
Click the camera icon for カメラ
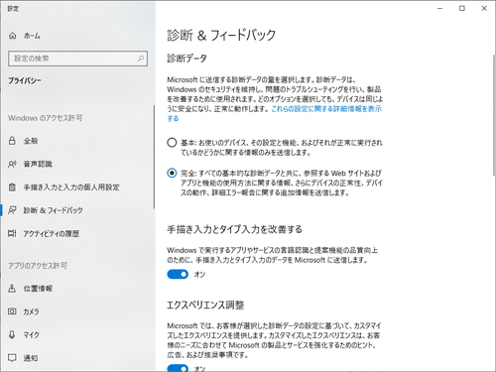[x=12, y=311]
